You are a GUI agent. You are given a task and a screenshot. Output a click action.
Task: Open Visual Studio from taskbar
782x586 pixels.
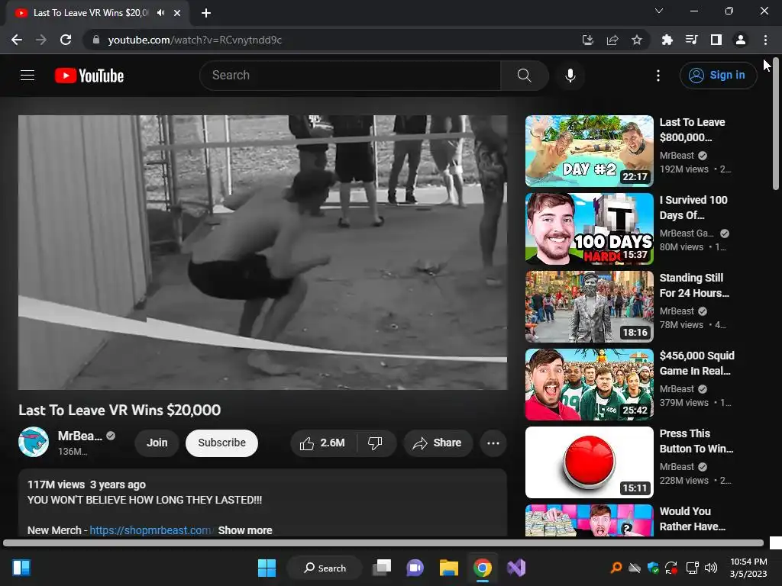click(516, 568)
